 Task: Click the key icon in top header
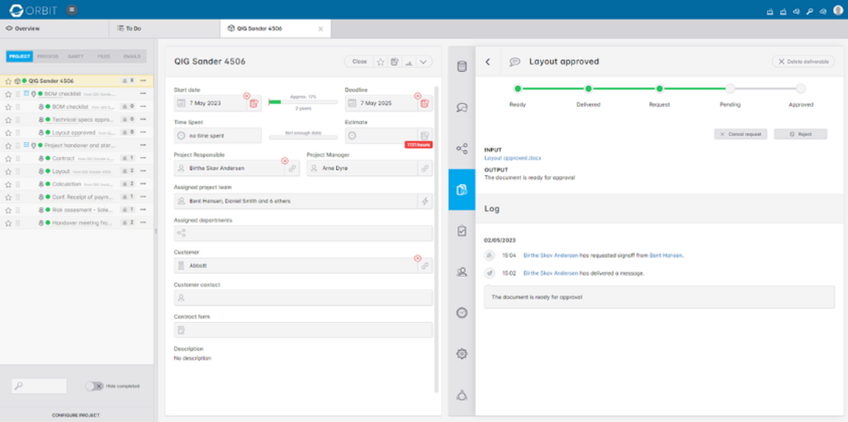tap(810, 11)
